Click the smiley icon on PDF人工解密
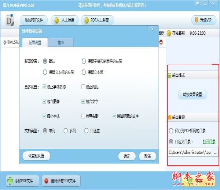Image resolution: width=220 pixels, height=190 pixels. [x=87, y=20]
